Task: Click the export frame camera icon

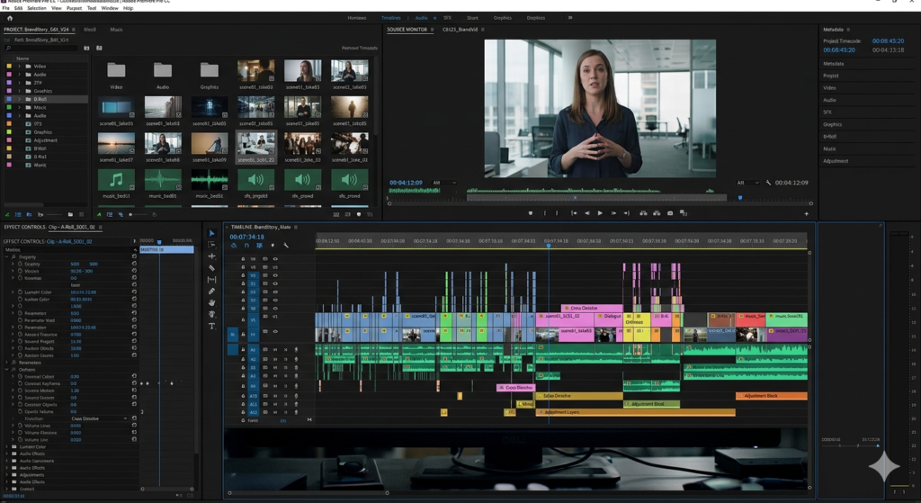Action: pyautogui.click(x=670, y=213)
